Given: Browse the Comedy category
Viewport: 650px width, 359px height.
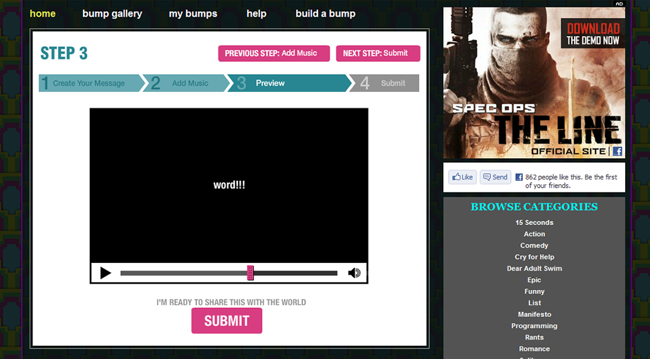Looking at the screenshot, I should tap(534, 245).
